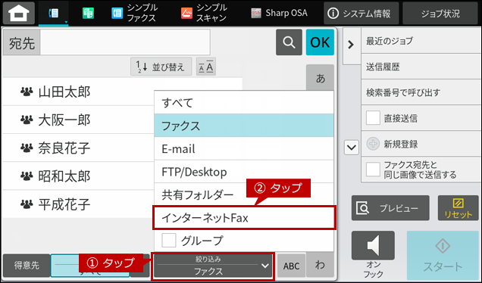The width and height of the screenshot is (482, 283).
Task: Jump to the わ index tab
Action: coord(320,265)
